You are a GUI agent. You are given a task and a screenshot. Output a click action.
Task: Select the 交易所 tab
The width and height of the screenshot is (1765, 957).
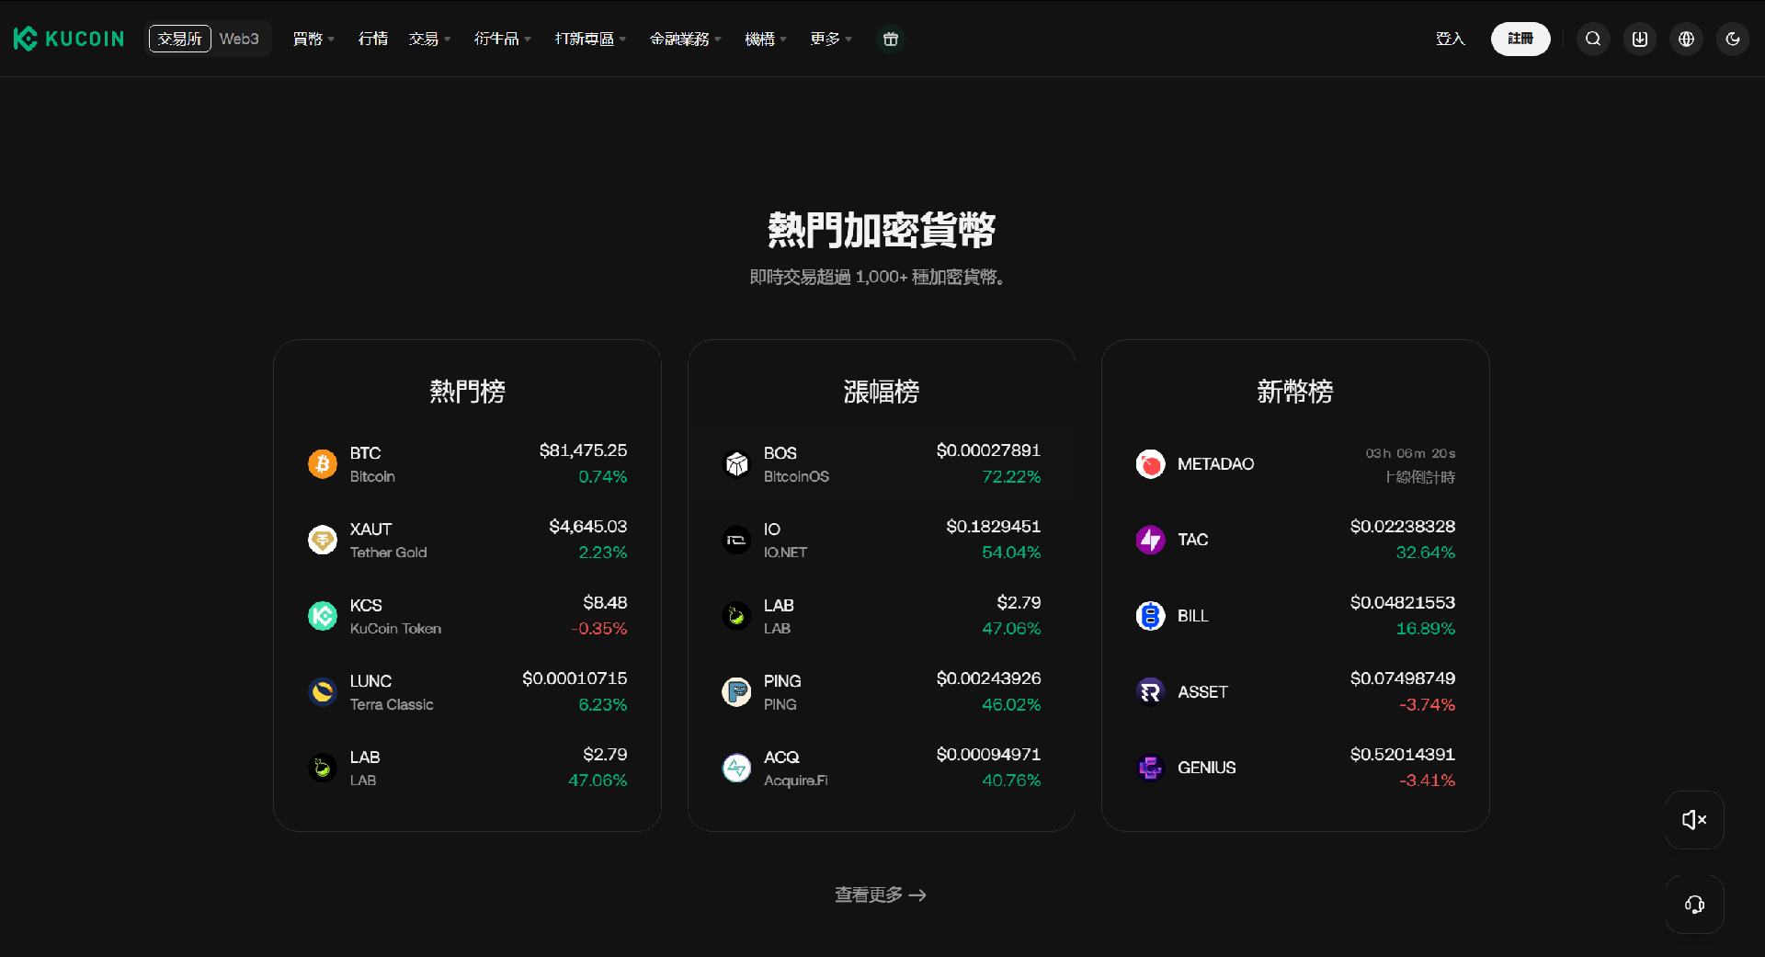180,39
